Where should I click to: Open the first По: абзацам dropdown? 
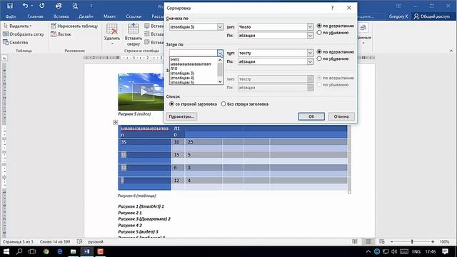pyautogui.click(x=310, y=36)
